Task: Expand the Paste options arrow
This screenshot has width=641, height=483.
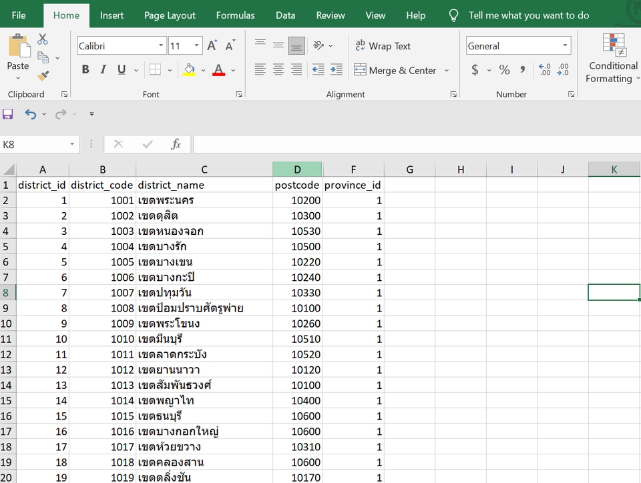Action: pyautogui.click(x=18, y=78)
